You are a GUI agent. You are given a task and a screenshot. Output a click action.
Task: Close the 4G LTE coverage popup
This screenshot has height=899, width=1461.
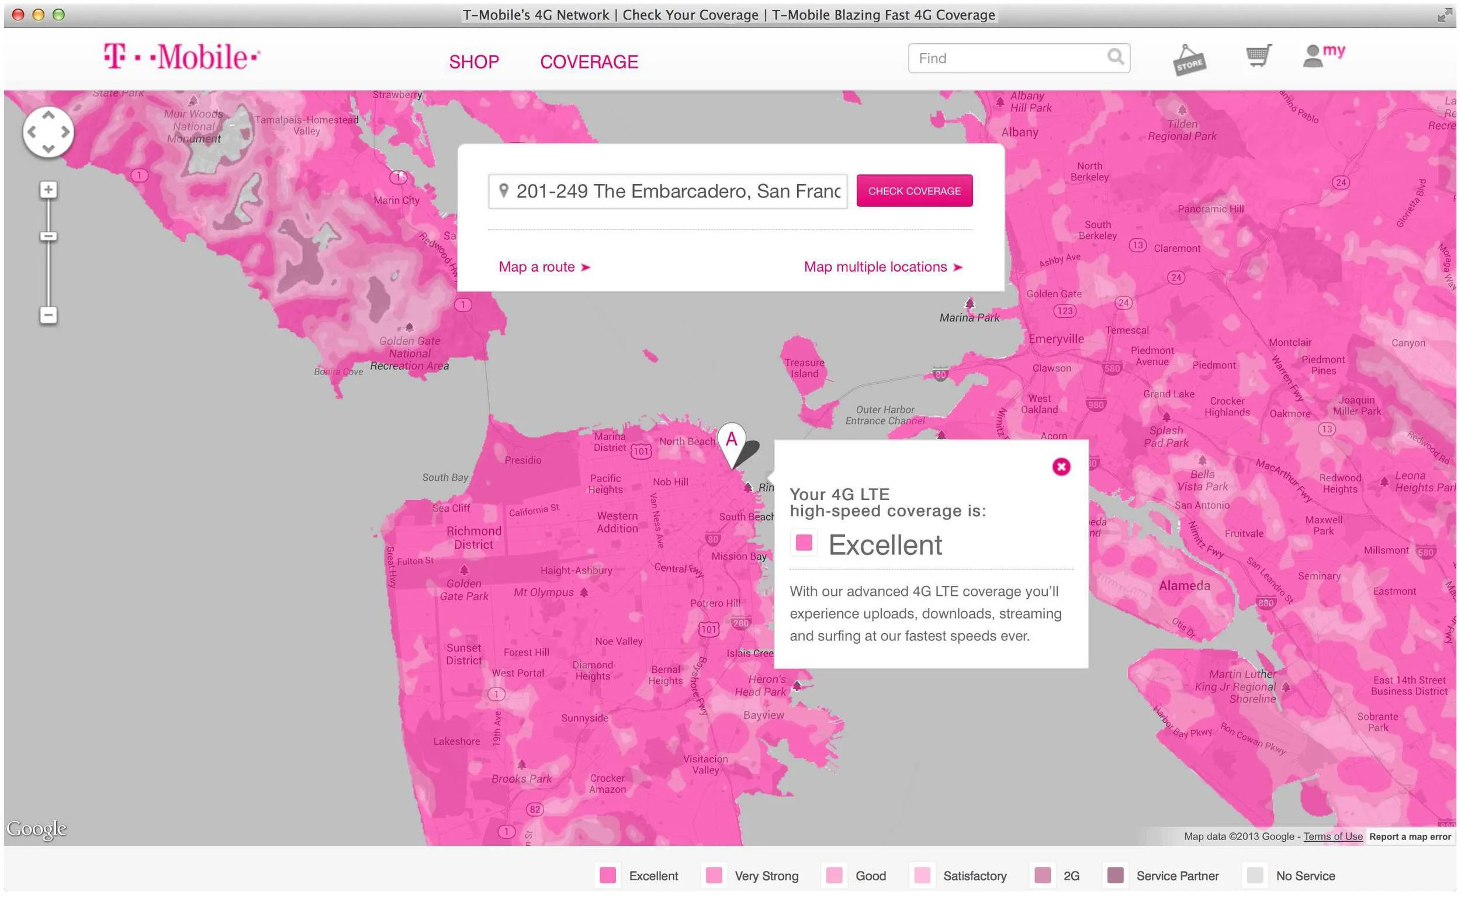(1061, 467)
